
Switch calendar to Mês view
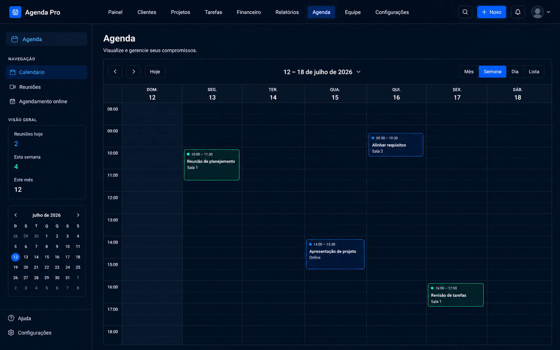pyautogui.click(x=469, y=71)
